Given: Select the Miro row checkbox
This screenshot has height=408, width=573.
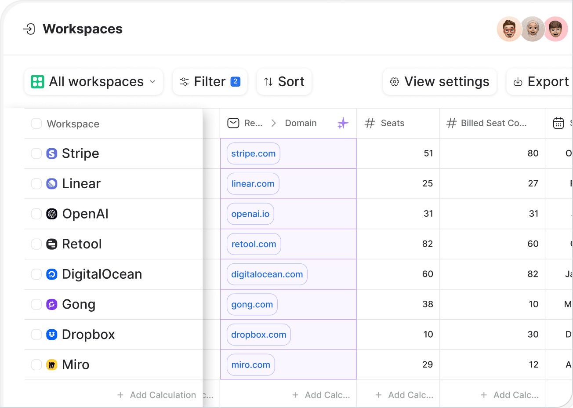Looking at the screenshot, I should tap(36, 364).
